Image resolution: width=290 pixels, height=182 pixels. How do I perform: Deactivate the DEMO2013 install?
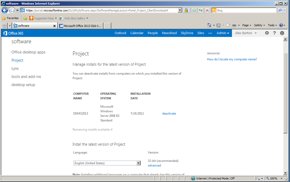coord(169,114)
